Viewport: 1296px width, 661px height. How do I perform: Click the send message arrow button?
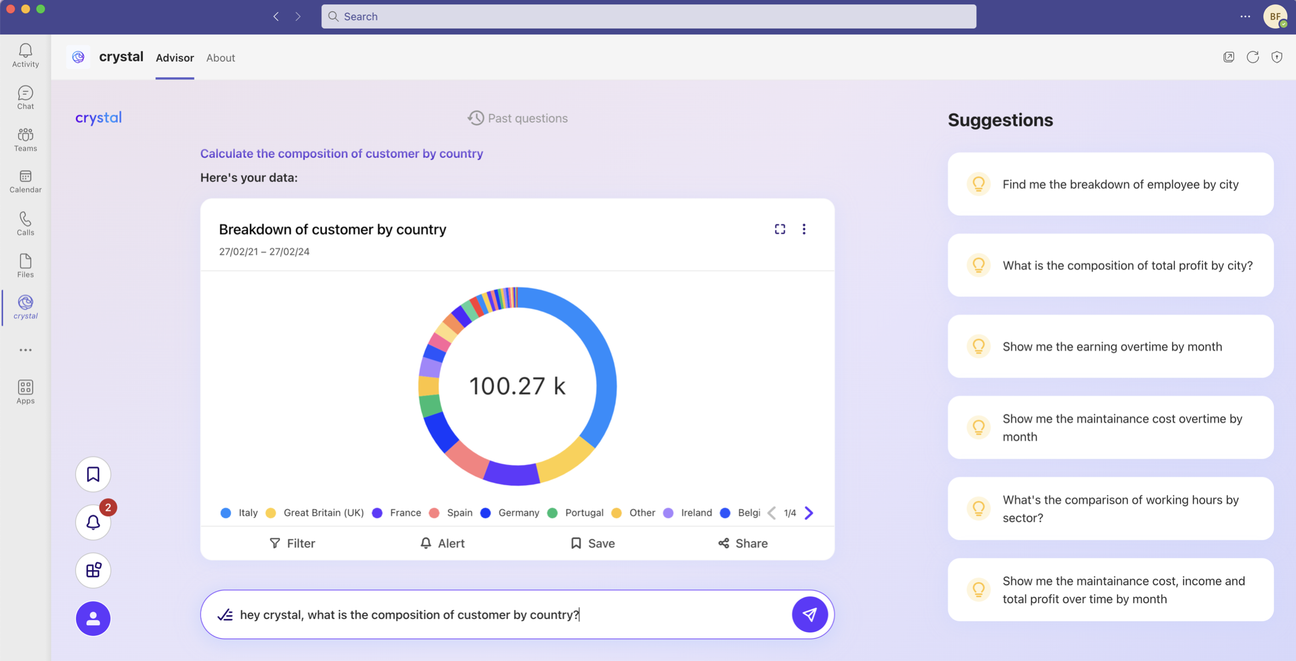(809, 614)
